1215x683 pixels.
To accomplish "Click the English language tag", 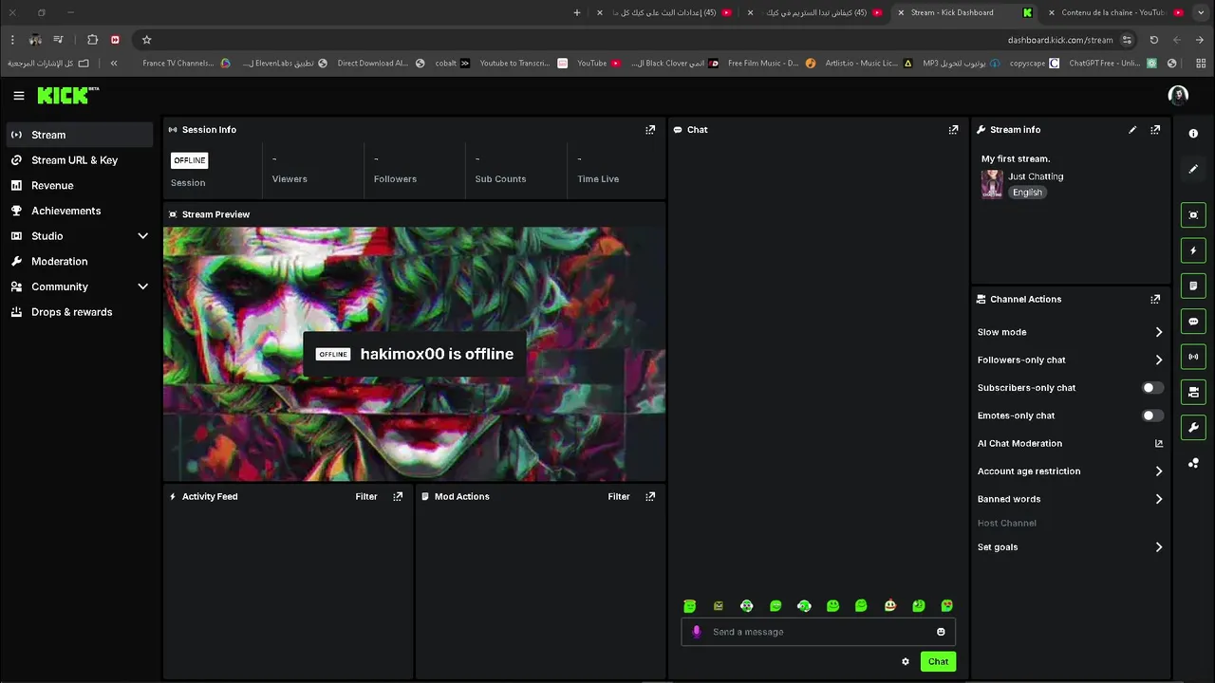I will (1027, 193).
